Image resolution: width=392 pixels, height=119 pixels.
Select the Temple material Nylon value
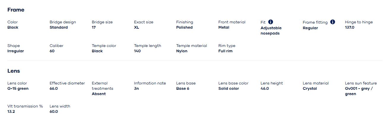[182, 51]
